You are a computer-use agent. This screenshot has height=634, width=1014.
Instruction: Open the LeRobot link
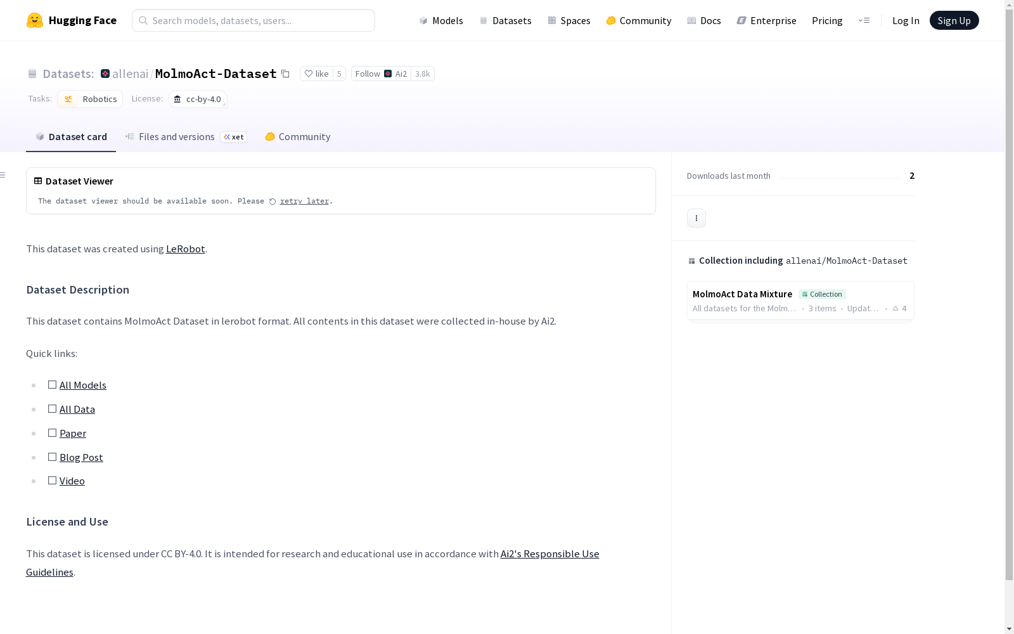tap(185, 249)
